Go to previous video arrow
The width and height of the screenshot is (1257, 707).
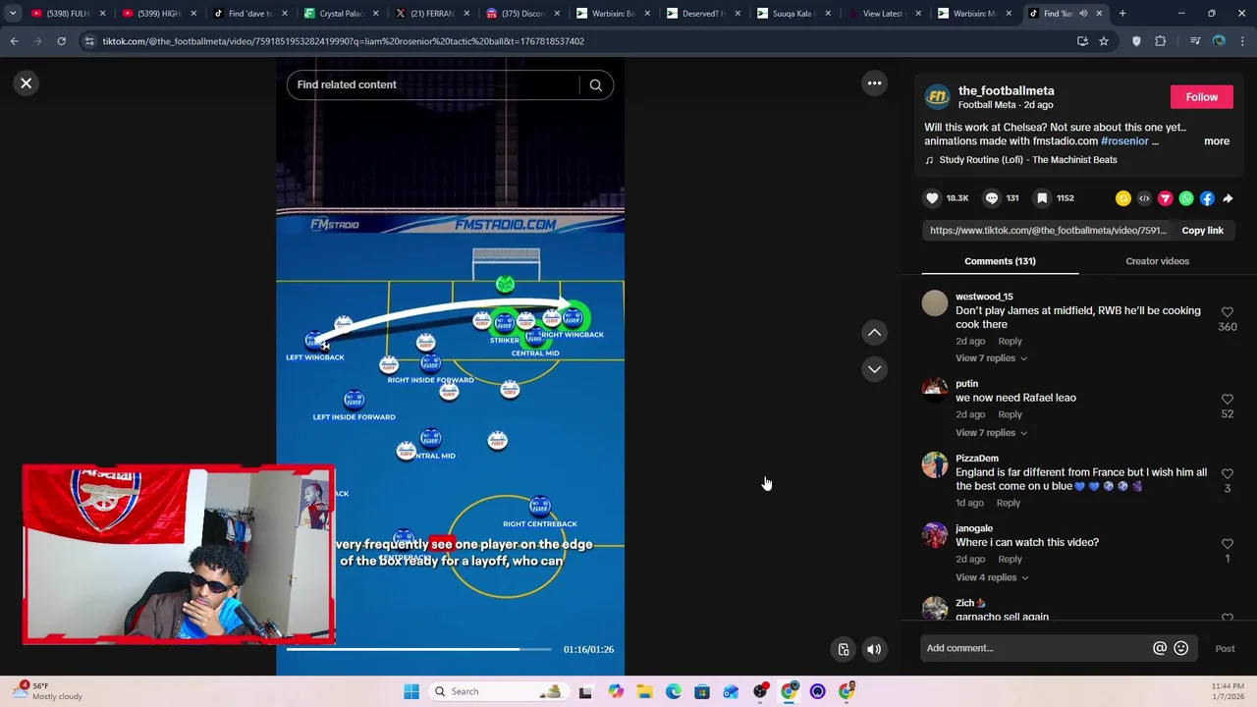(874, 333)
